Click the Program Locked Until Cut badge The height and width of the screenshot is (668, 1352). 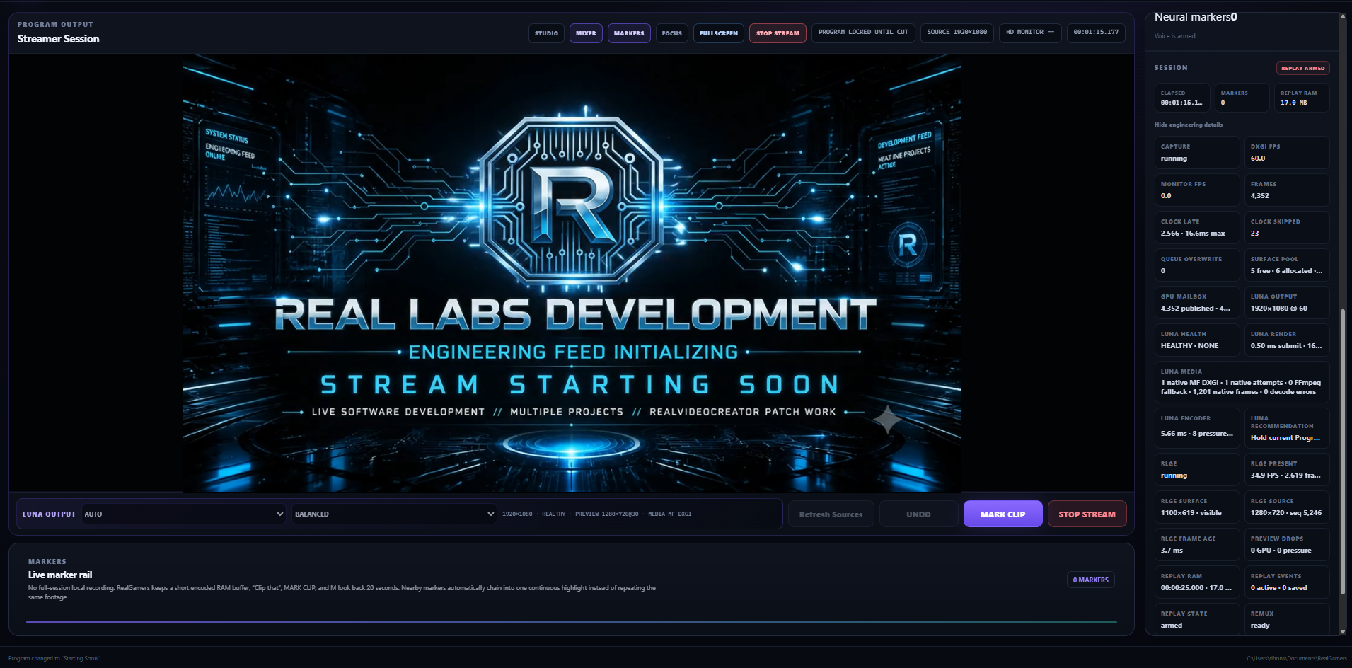click(863, 33)
